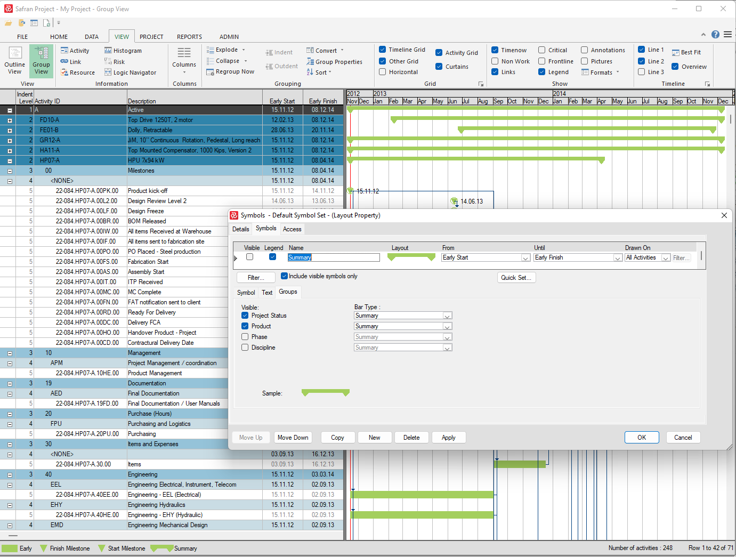
Task: Open the FILE menu tab
Action: click(22, 37)
